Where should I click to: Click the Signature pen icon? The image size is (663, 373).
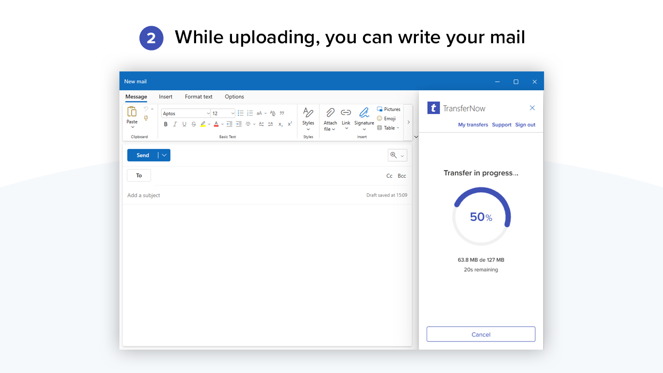(364, 113)
